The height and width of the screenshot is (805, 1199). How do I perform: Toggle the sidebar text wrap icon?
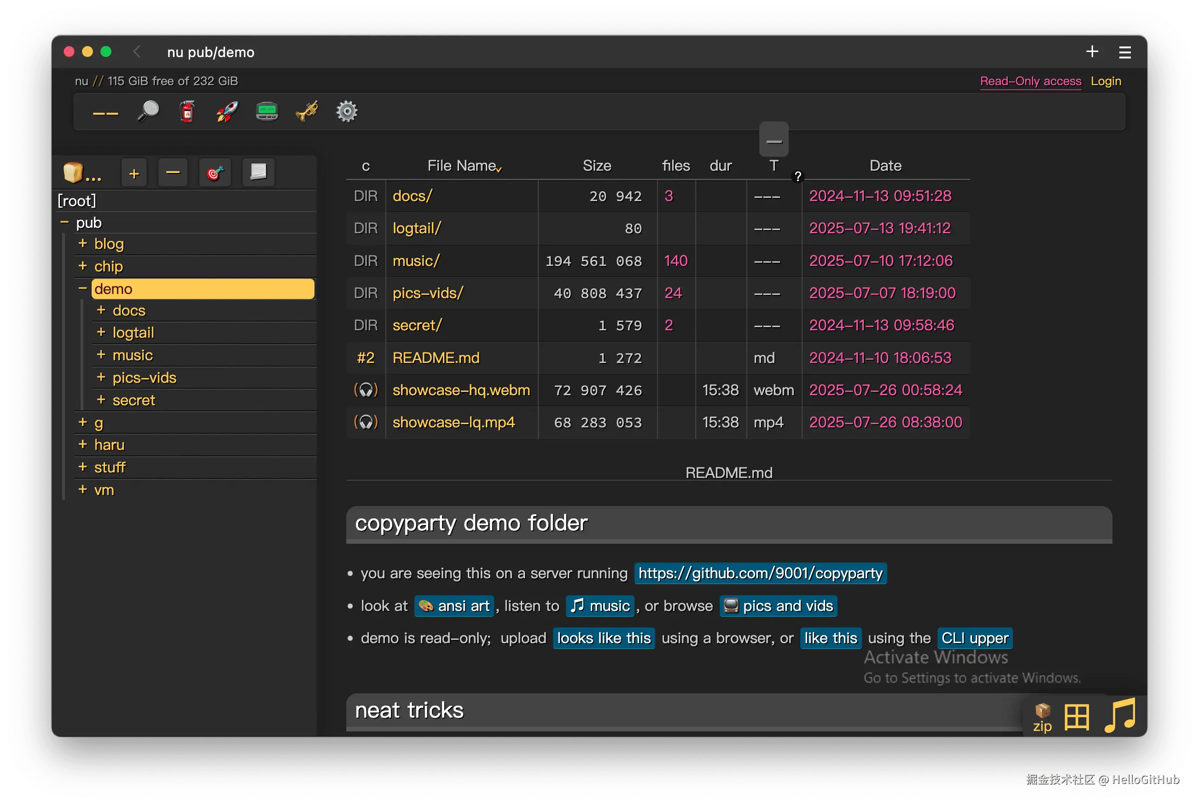(258, 172)
